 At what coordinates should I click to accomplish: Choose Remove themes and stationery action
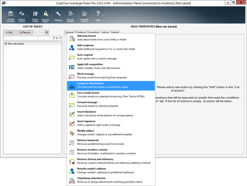point(111,161)
